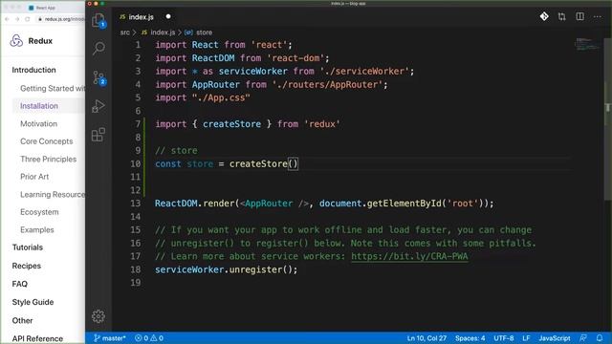Click the unsaved dot on index.js tab

pos(168,17)
